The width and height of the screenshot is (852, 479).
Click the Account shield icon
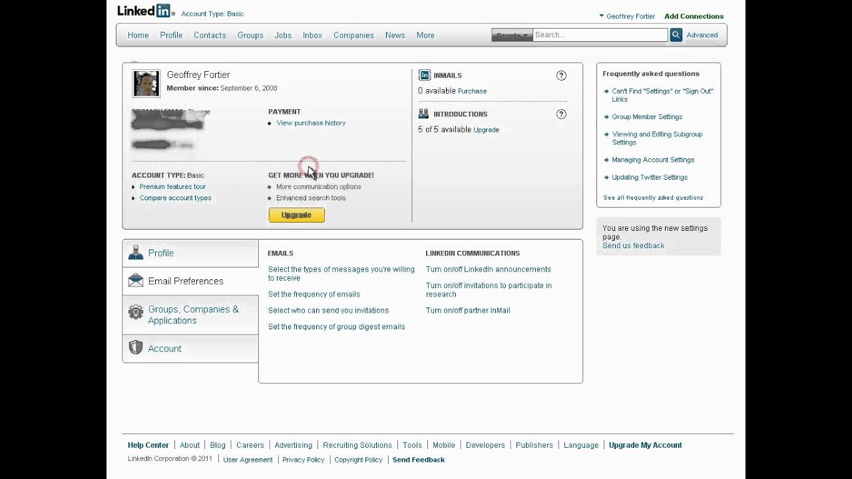click(136, 348)
